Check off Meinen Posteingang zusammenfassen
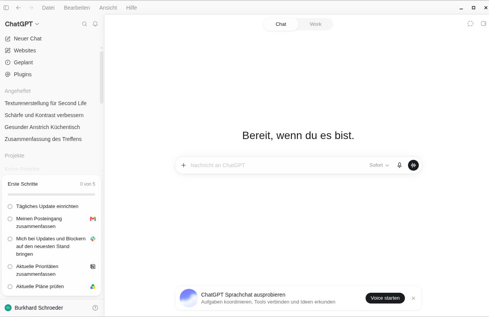 (10, 219)
